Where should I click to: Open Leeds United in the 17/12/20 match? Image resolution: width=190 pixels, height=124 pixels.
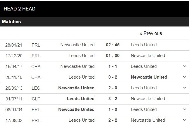[82, 56]
